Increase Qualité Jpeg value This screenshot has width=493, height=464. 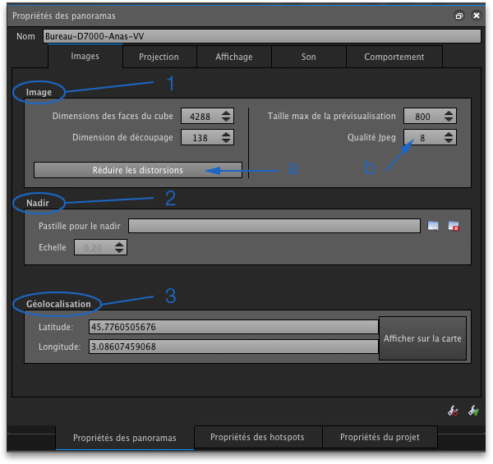[449, 134]
